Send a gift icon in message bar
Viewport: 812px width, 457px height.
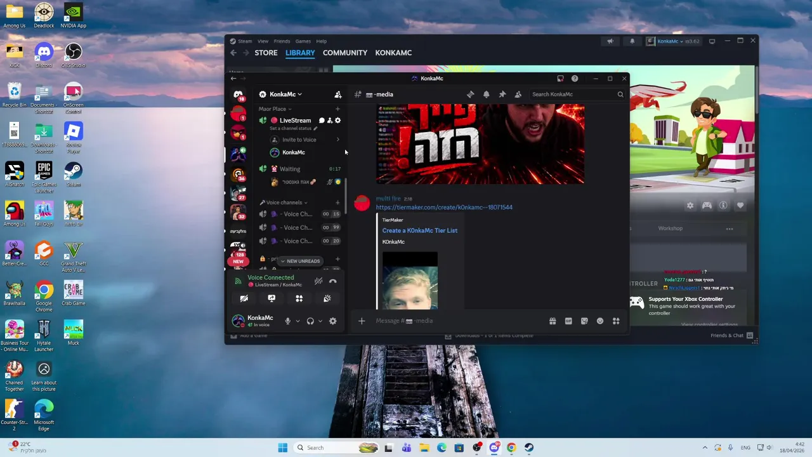pyautogui.click(x=553, y=321)
